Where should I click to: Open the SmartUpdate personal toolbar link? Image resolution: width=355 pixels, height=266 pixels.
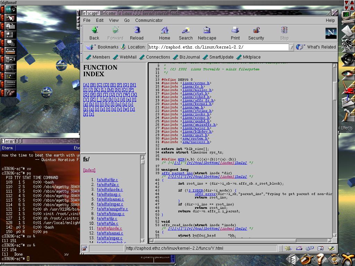[x=218, y=57]
